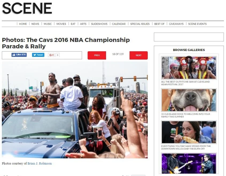Open the Cleveland dogs gallery thumbnail

[x=189, y=100]
